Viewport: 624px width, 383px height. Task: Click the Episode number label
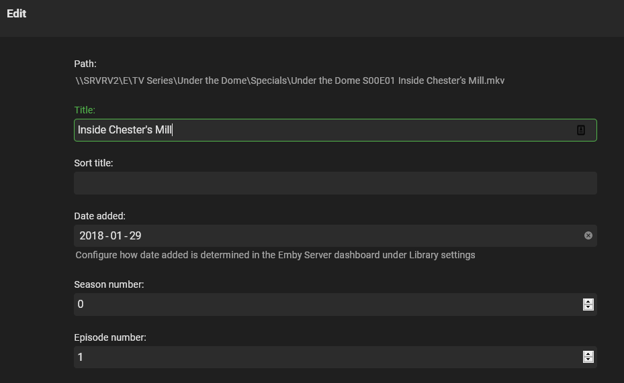click(109, 337)
